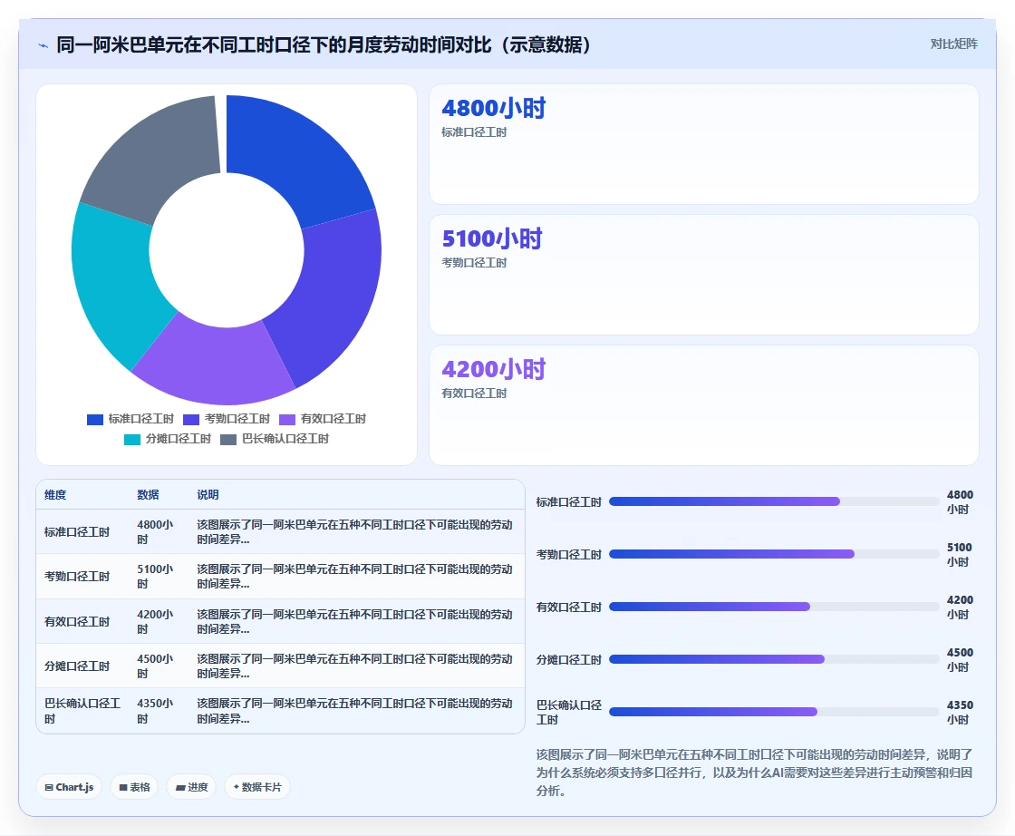Screen dimensions: 1015x836
Task: Click the 数据卡片 tag chip
Action: [x=257, y=787]
